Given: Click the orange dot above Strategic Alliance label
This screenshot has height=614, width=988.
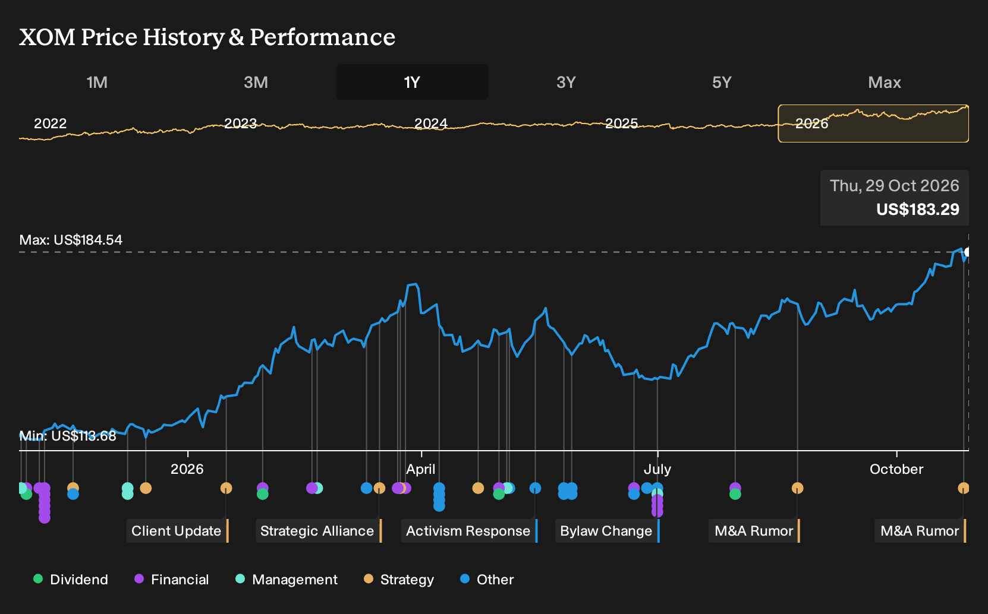Looking at the screenshot, I should [x=379, y=488].
